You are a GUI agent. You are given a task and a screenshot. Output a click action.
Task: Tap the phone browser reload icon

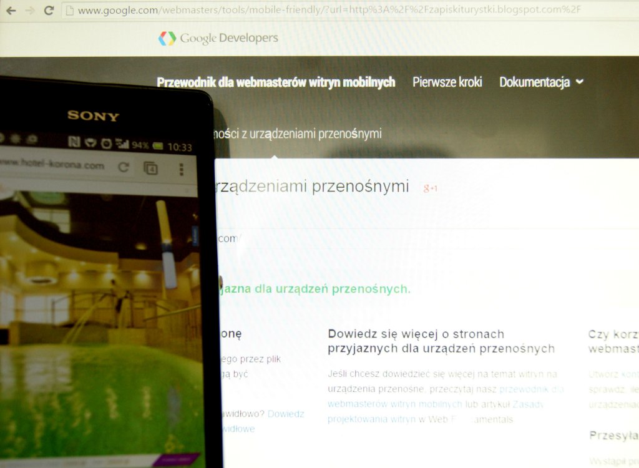tap(123, 167)
